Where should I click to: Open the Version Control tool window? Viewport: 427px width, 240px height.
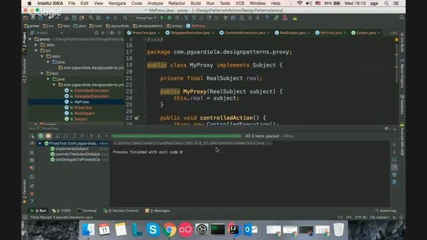click(121, 211)
